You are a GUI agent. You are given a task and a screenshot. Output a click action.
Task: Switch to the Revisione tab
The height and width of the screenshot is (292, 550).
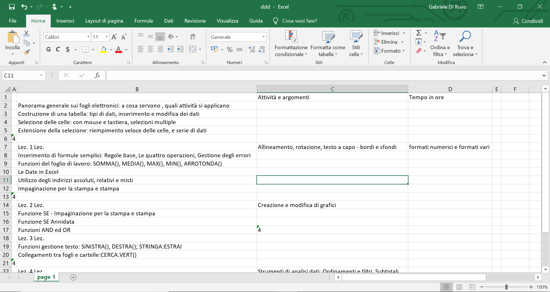[x=195, y=21]
